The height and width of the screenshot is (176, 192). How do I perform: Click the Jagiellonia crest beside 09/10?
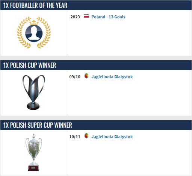(x=86, y=76)
